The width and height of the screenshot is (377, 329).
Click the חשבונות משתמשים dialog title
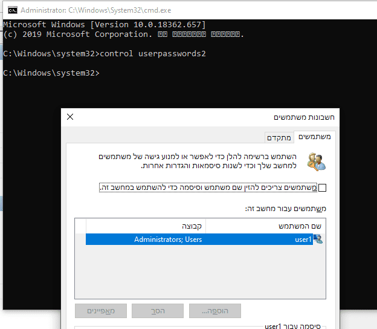click(x=304, y=117)
